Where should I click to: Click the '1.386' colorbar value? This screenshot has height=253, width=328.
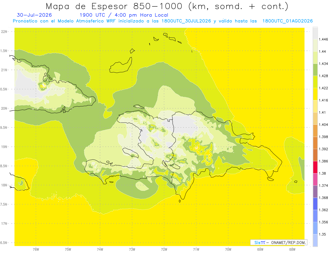click(323, 161)
